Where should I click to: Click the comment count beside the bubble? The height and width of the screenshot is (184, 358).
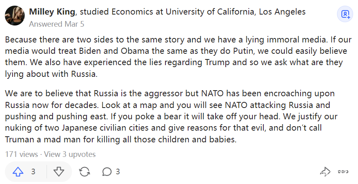point(118,172)
